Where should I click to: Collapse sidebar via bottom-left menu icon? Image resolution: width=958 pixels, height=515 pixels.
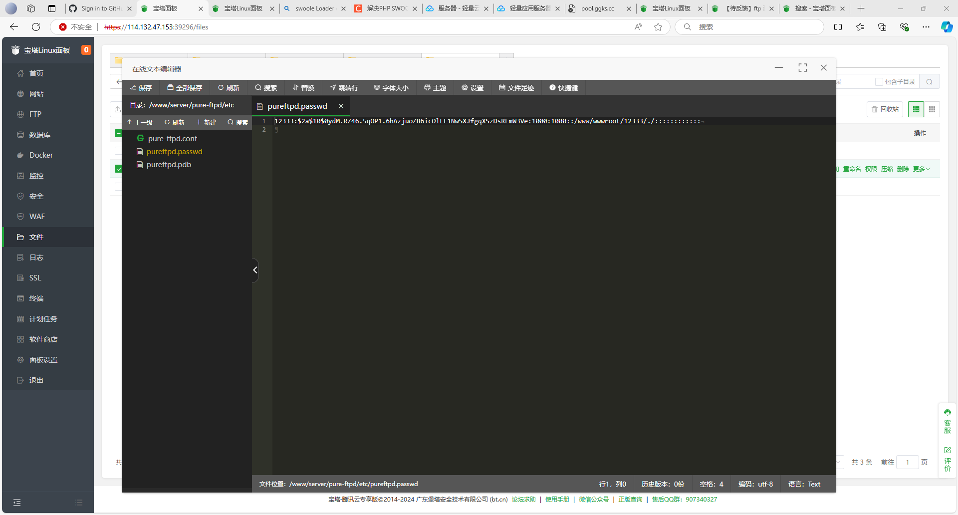(17, 503)
